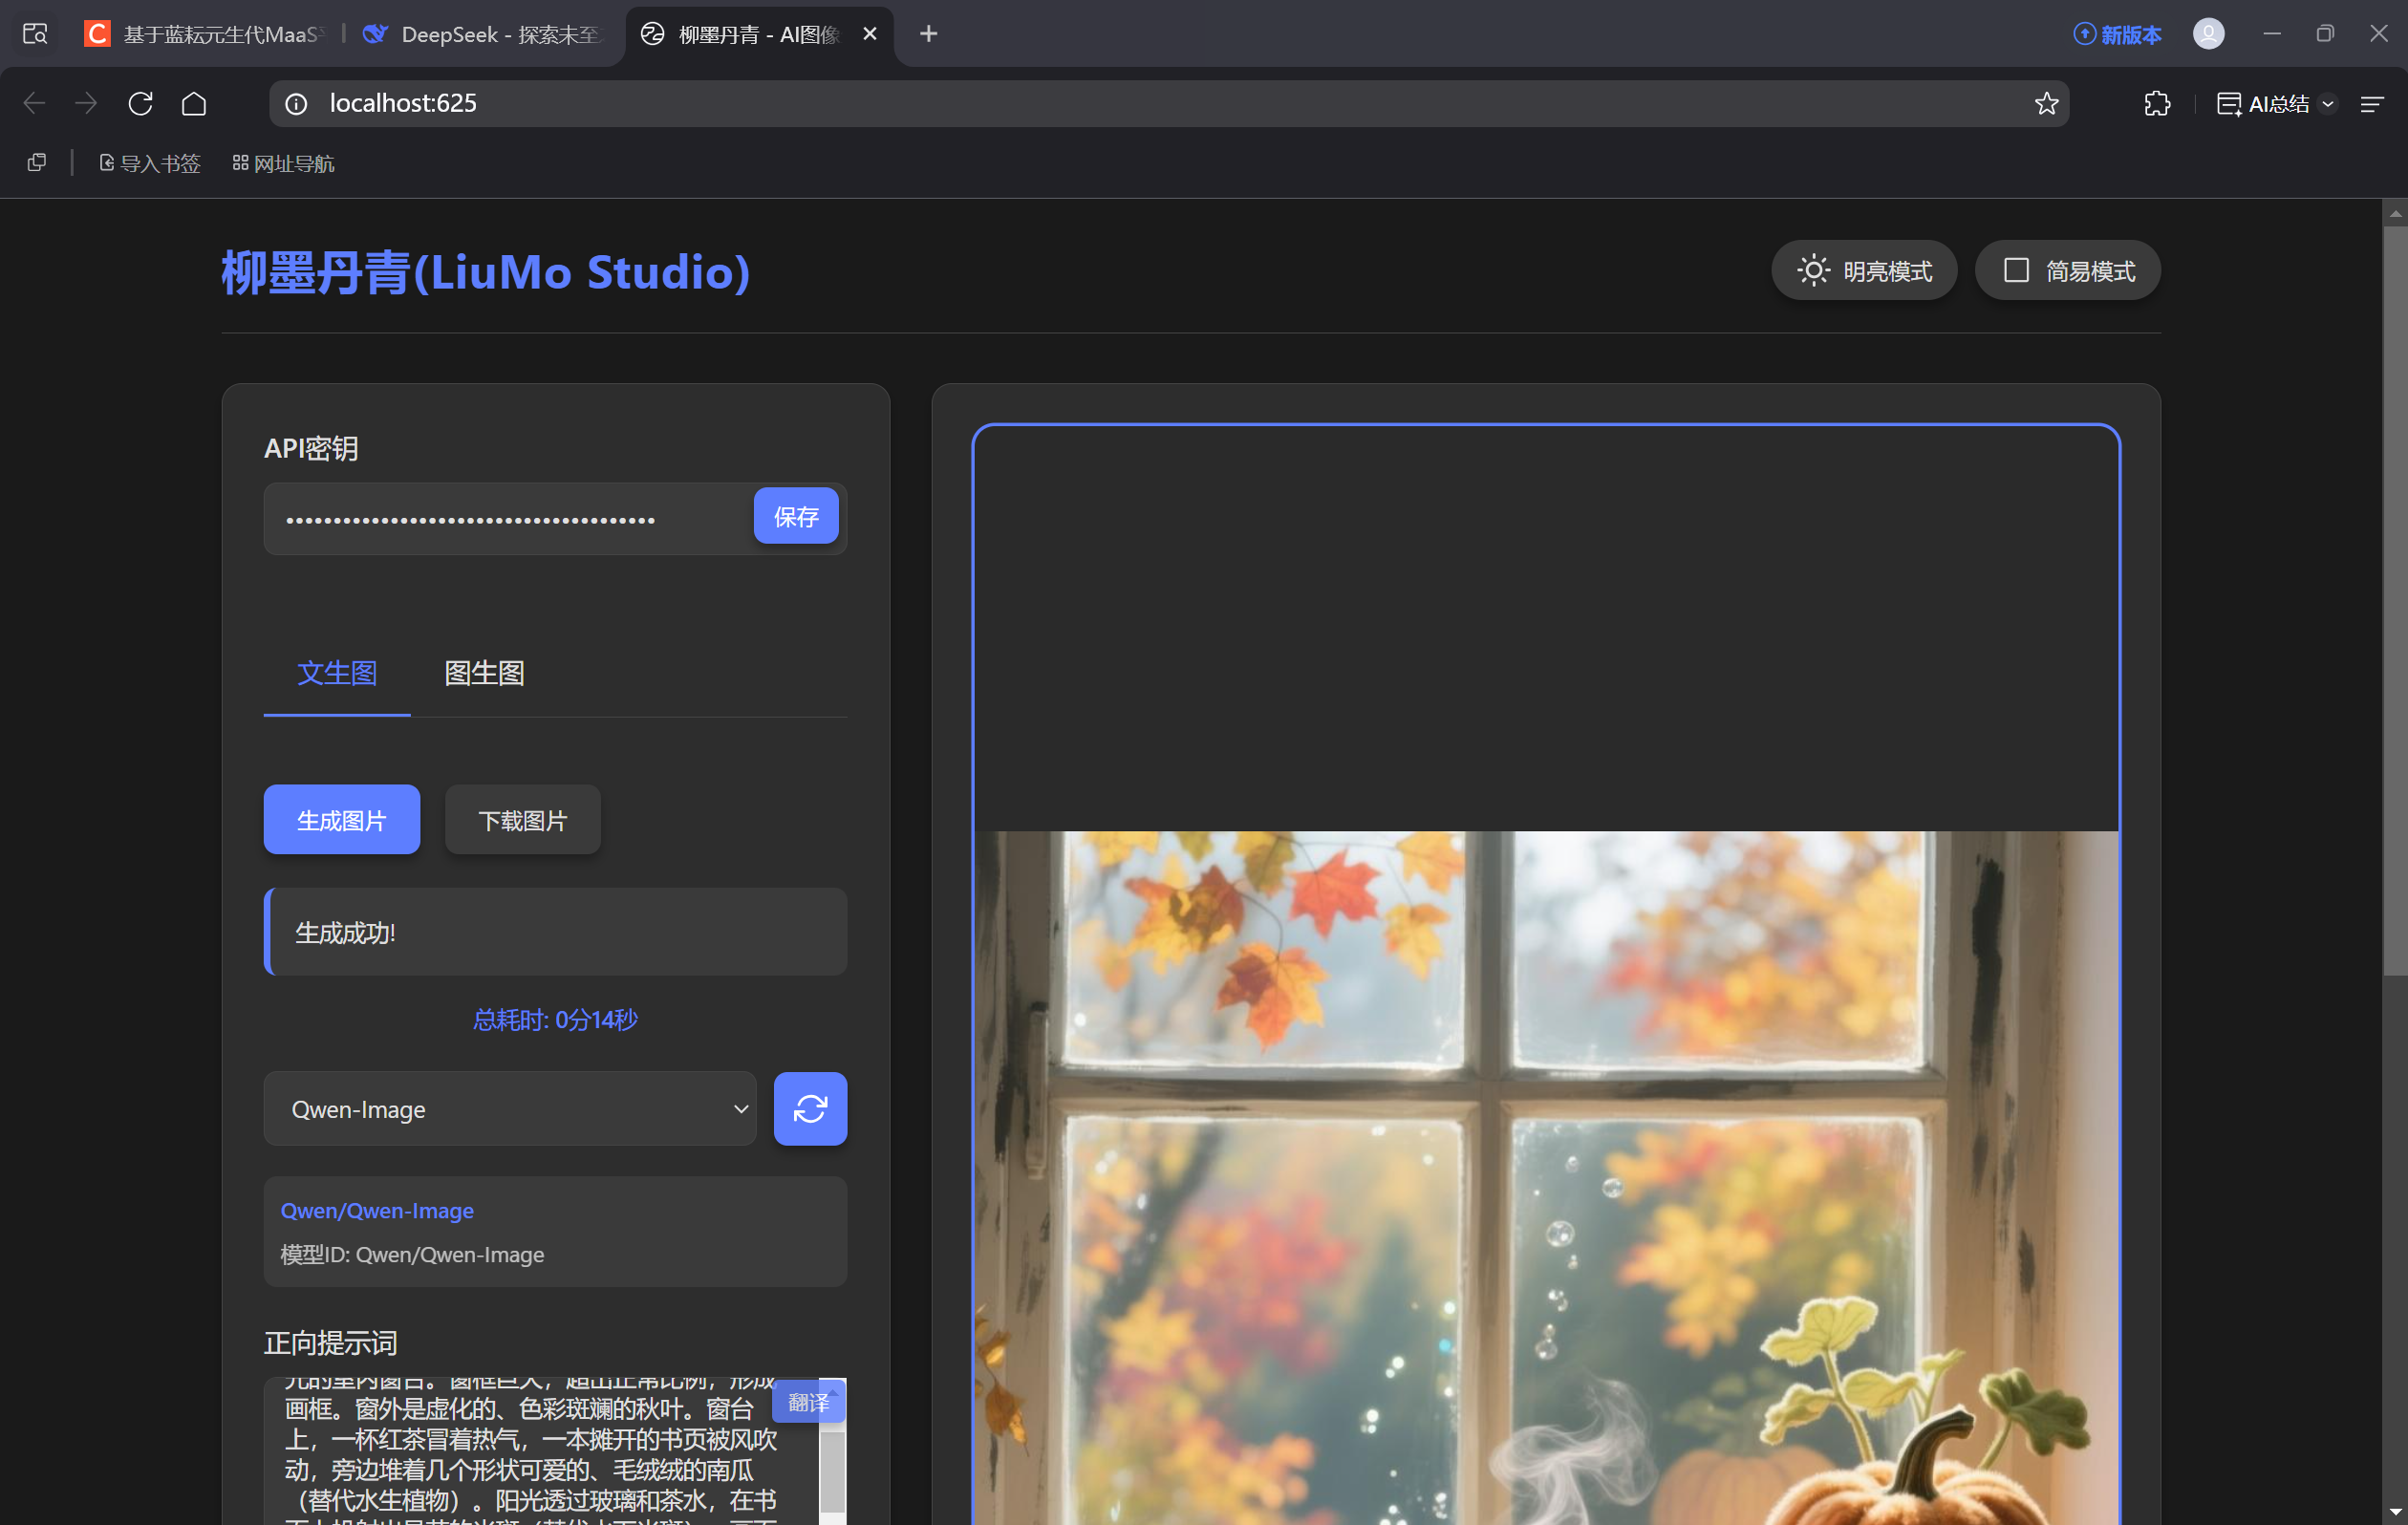
Task: Click the 柳墨丹青(LiuMo Studio) title
Action: [x=486, y=272]
